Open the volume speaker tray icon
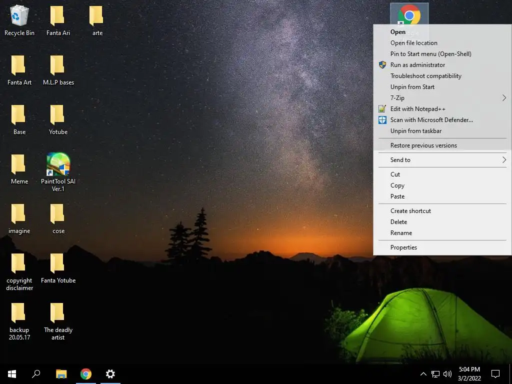The width and height of the screenshot is (512, 384). [x=447, y=374]
